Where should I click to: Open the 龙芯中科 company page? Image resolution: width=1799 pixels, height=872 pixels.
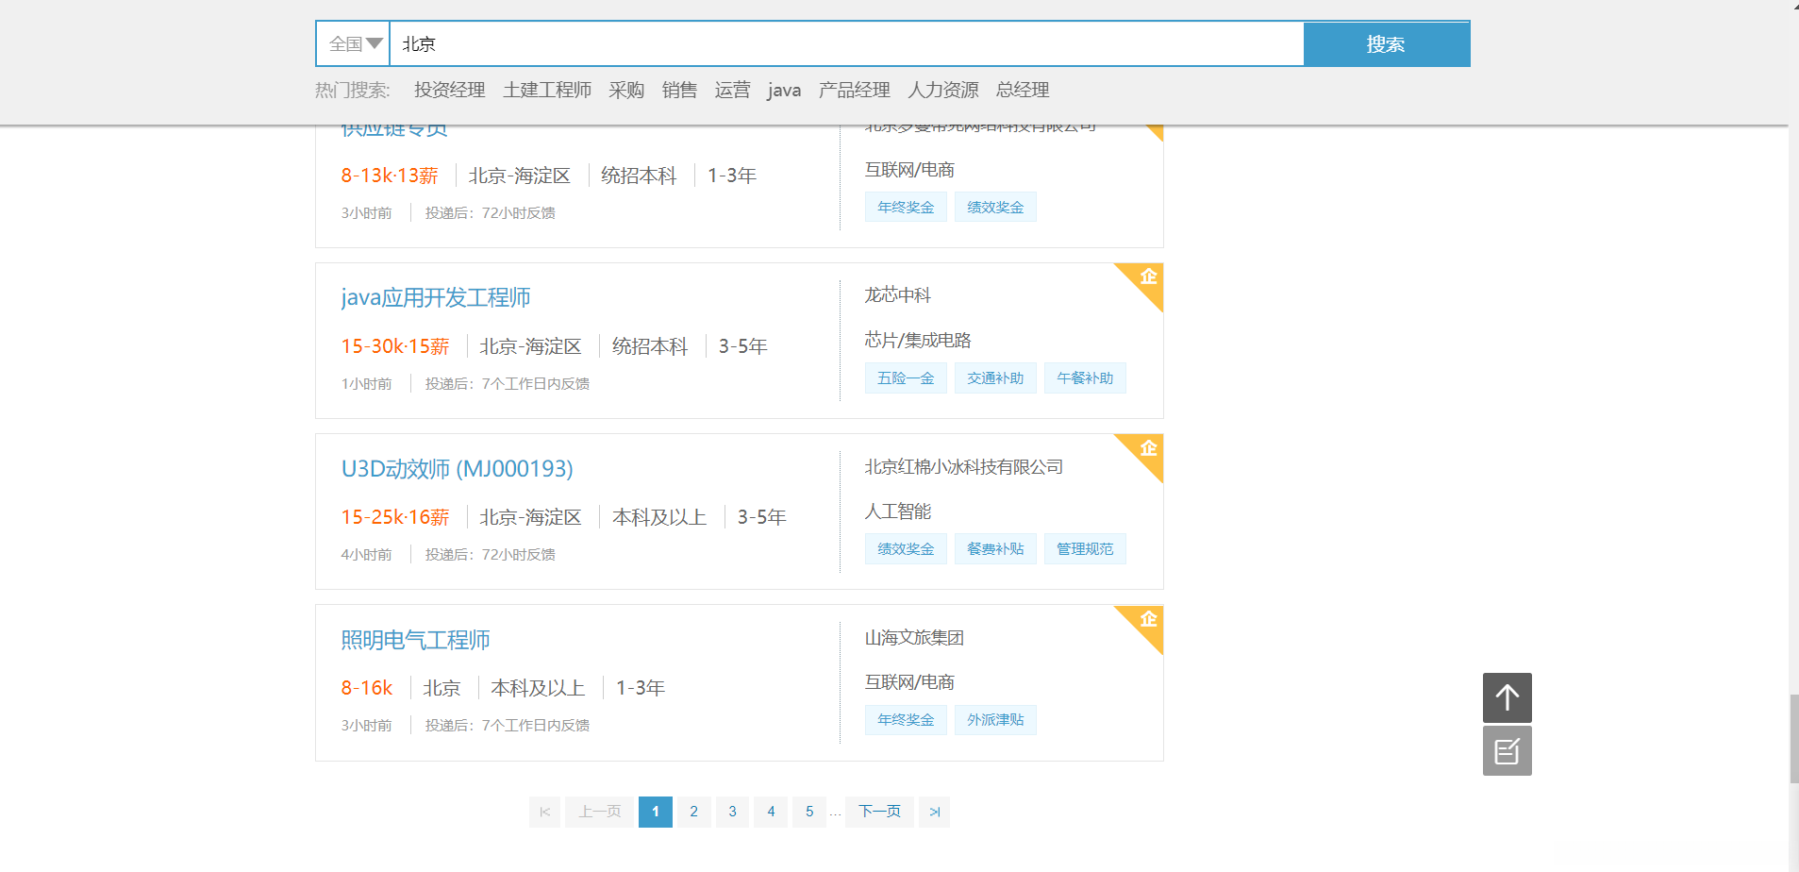898,295
